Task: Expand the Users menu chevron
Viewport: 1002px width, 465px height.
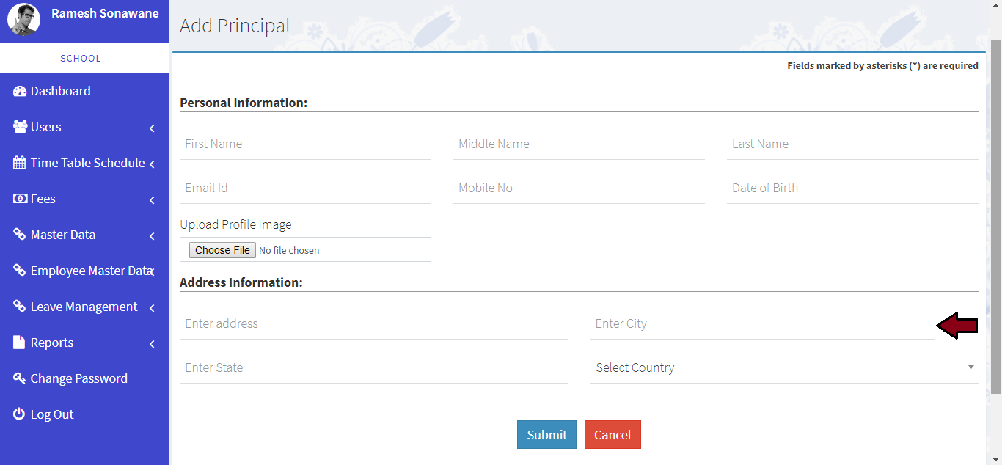Action: (152, 128)
